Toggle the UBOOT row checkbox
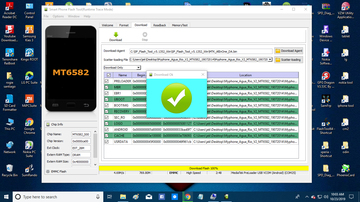This screenshot has height=202, width=360. click(x=107, y=99)
